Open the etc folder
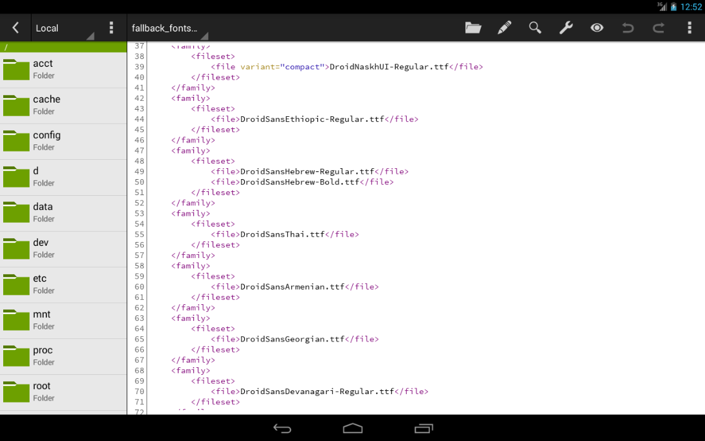 point(63,284)
